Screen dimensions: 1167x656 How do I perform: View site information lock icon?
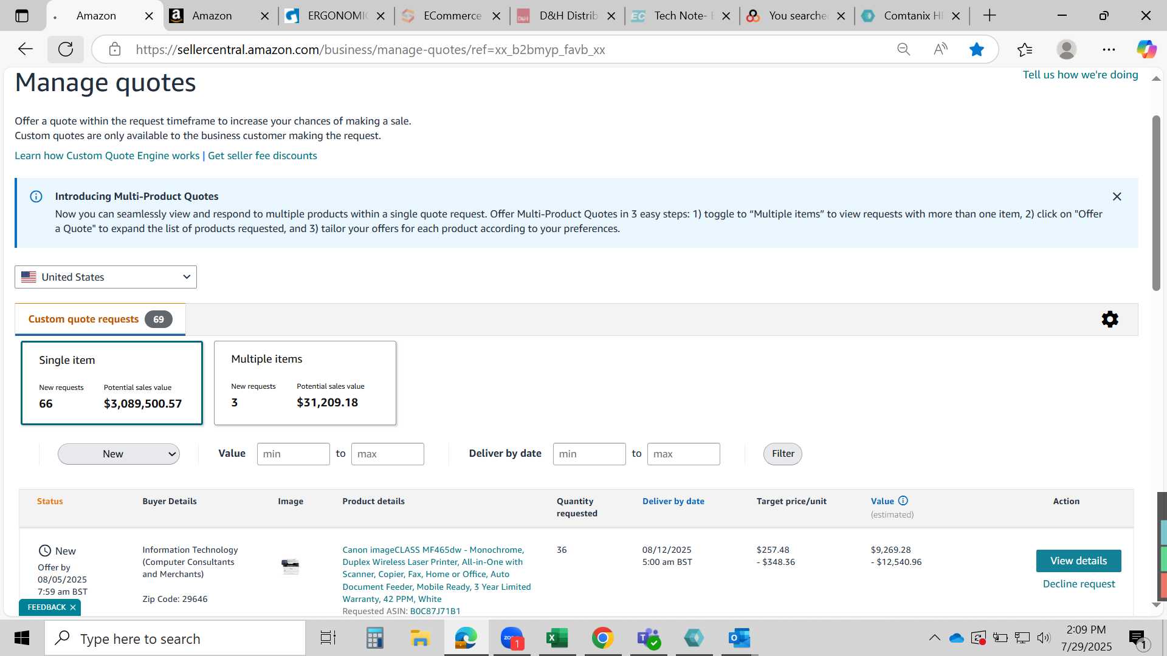click(115, 49)
